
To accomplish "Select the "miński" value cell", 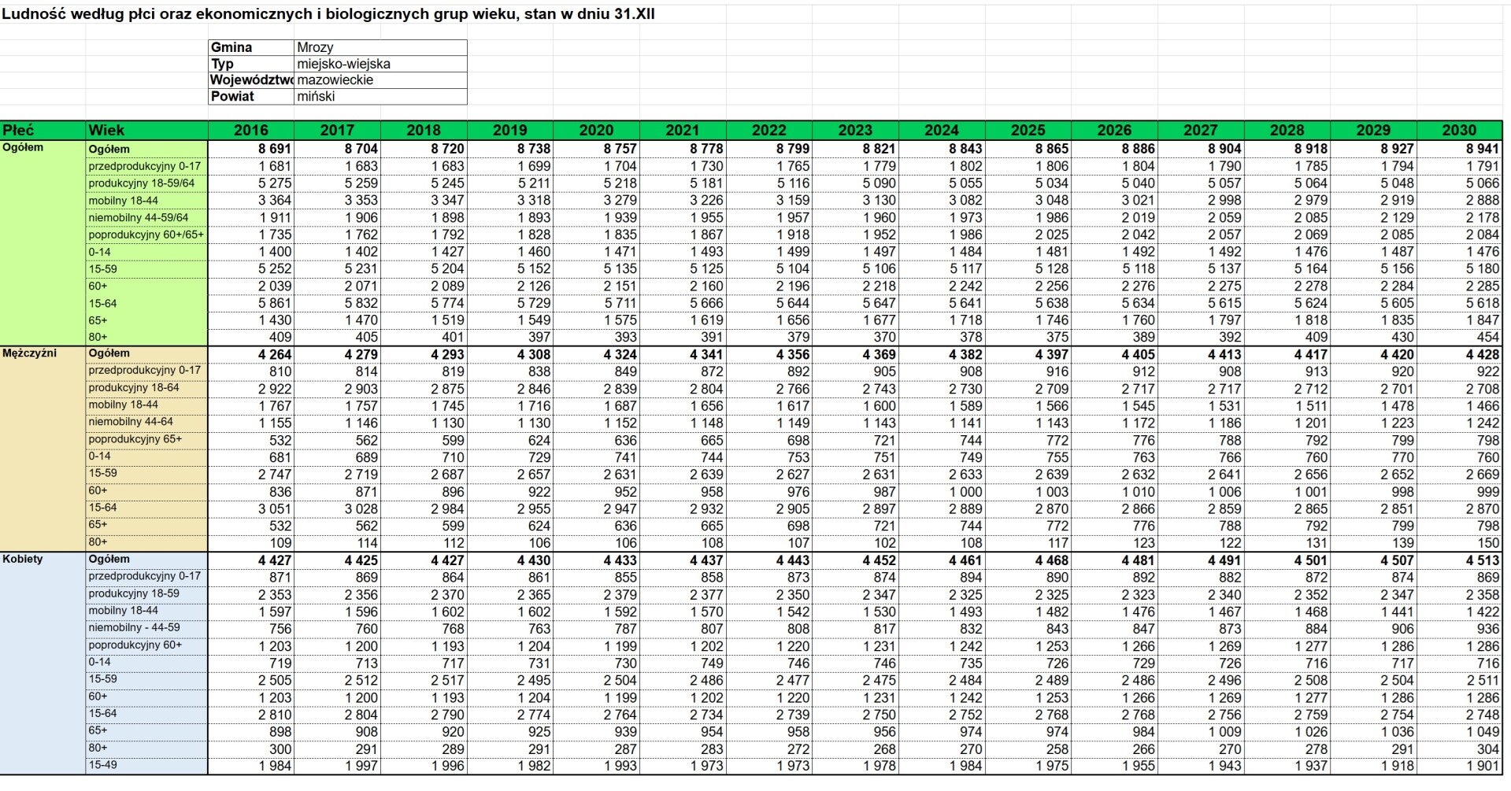I will point(380,96).
